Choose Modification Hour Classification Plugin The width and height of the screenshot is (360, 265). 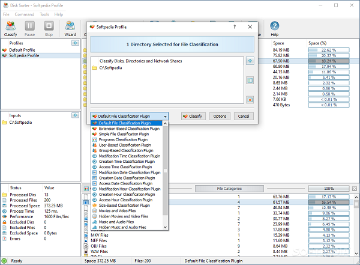click(x=127, y=189)
